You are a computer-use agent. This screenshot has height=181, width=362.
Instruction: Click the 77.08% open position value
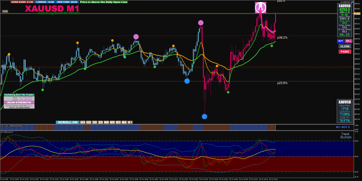[344, 114]
